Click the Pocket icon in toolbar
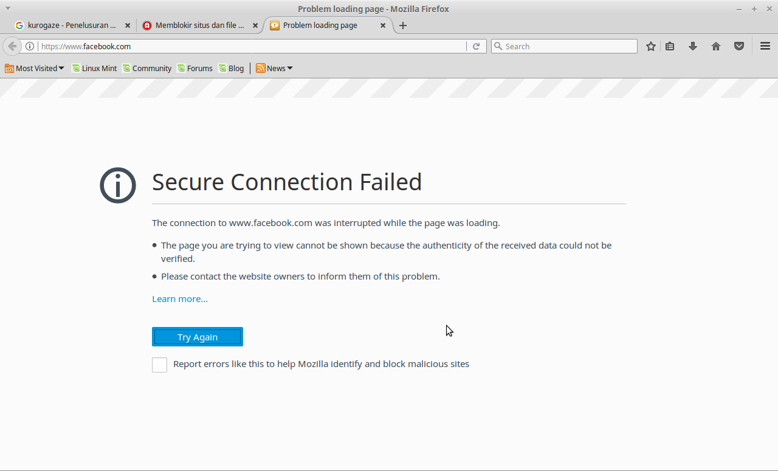 (739, 46)
